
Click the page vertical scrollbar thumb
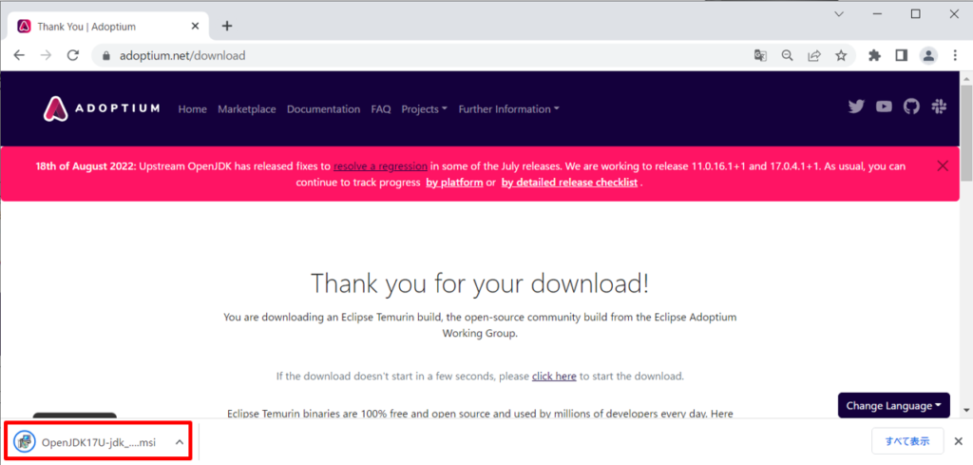point(966,133)
